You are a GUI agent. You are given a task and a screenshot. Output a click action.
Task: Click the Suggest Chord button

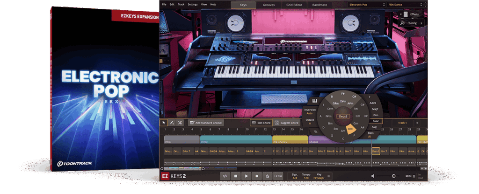pos(287,123)
